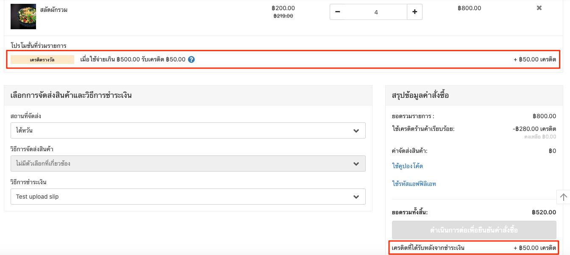570x255 pixels.
Task: Decrease quantity with the minus button
Action: (338, 12)
